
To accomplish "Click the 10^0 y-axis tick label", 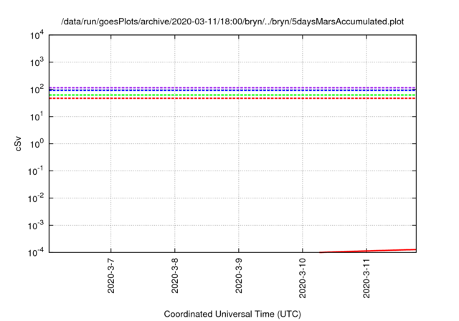I will pos(37,144).
